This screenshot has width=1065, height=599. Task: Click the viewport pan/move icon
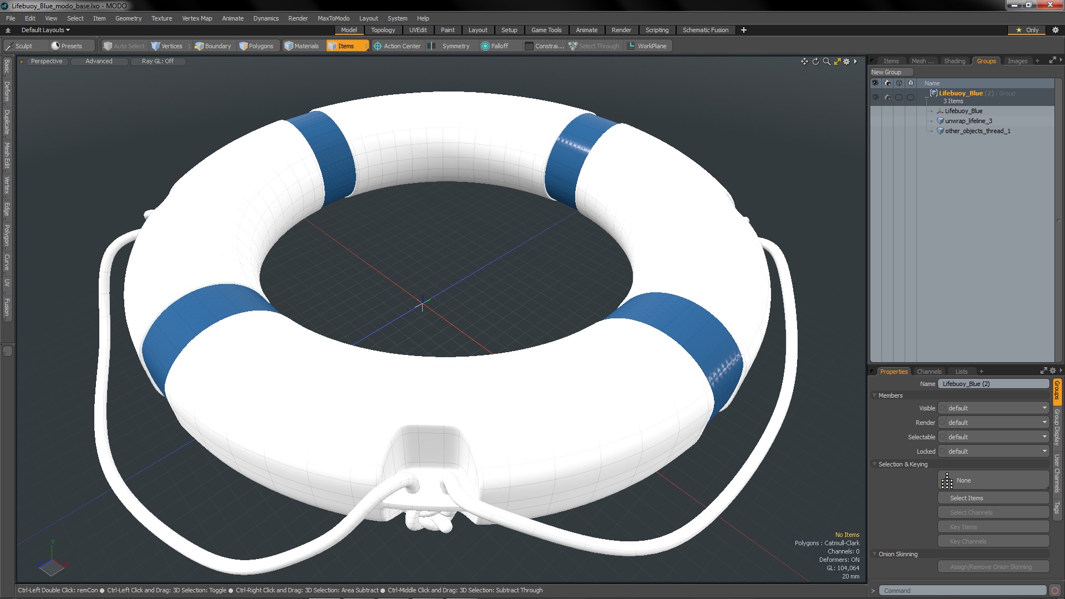(804, 62)
